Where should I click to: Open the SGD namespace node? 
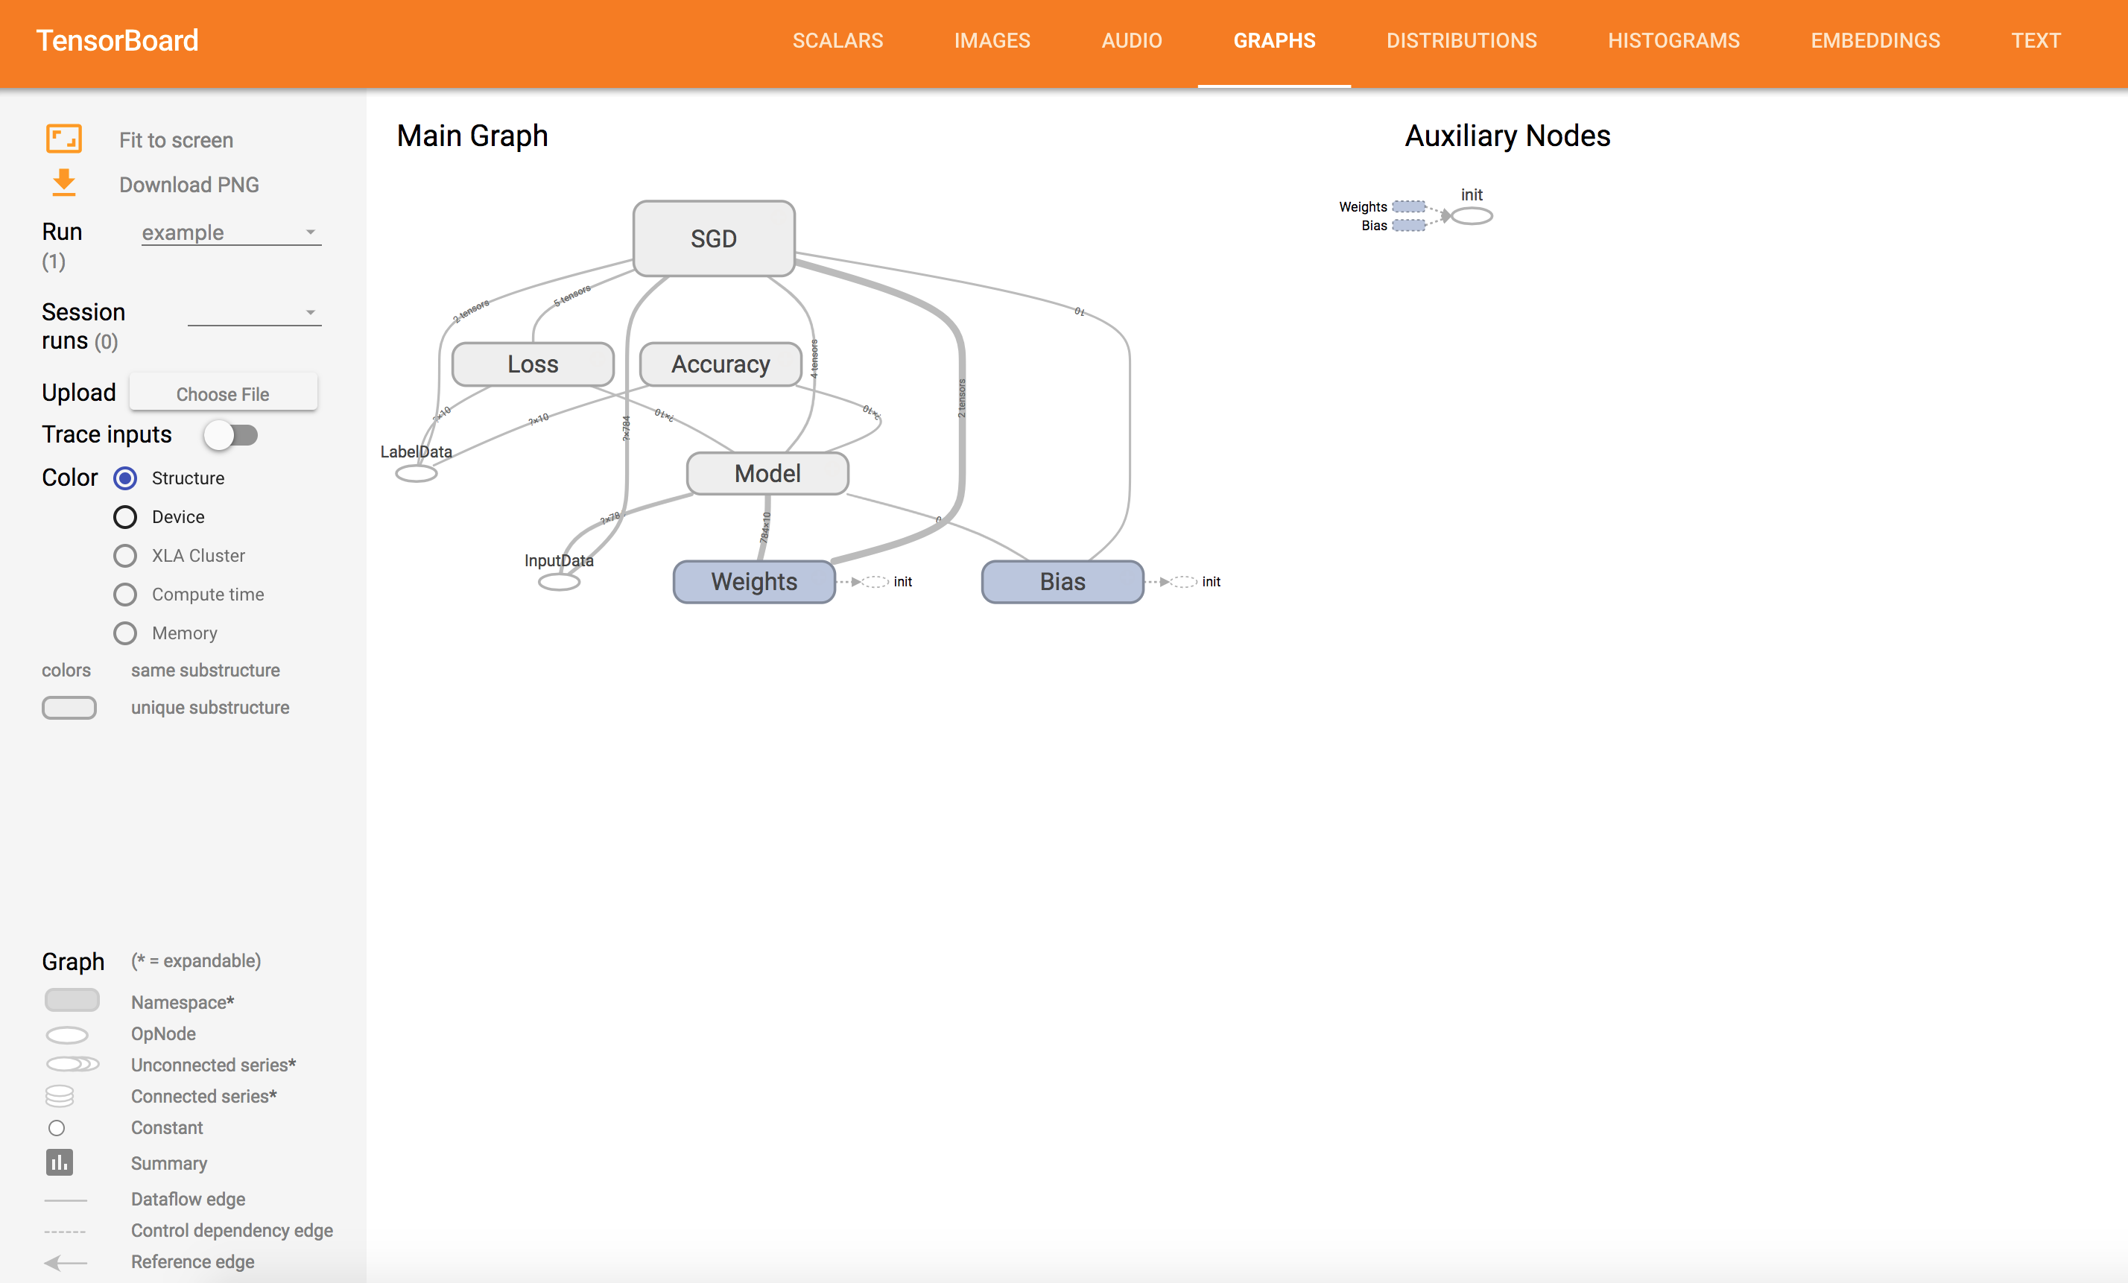tap(713, 238)
